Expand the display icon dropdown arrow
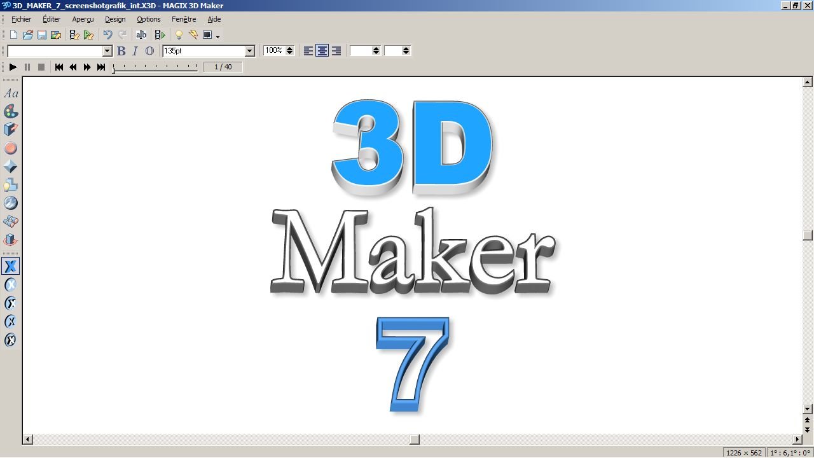Image resolution: width=814 pixels, height=458 pixels. [217, 36]
